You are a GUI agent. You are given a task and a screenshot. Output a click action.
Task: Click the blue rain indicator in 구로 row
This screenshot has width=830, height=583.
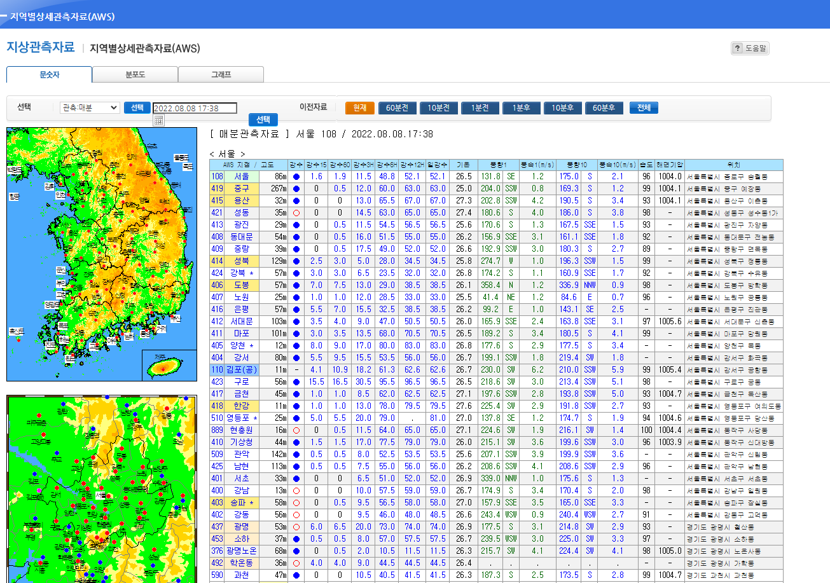tap(296, 382)
